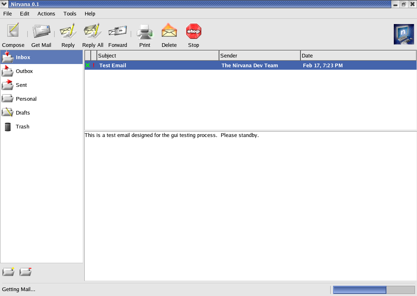
Task: Click the Compose toolbar icon
Action: pos(13,31)
